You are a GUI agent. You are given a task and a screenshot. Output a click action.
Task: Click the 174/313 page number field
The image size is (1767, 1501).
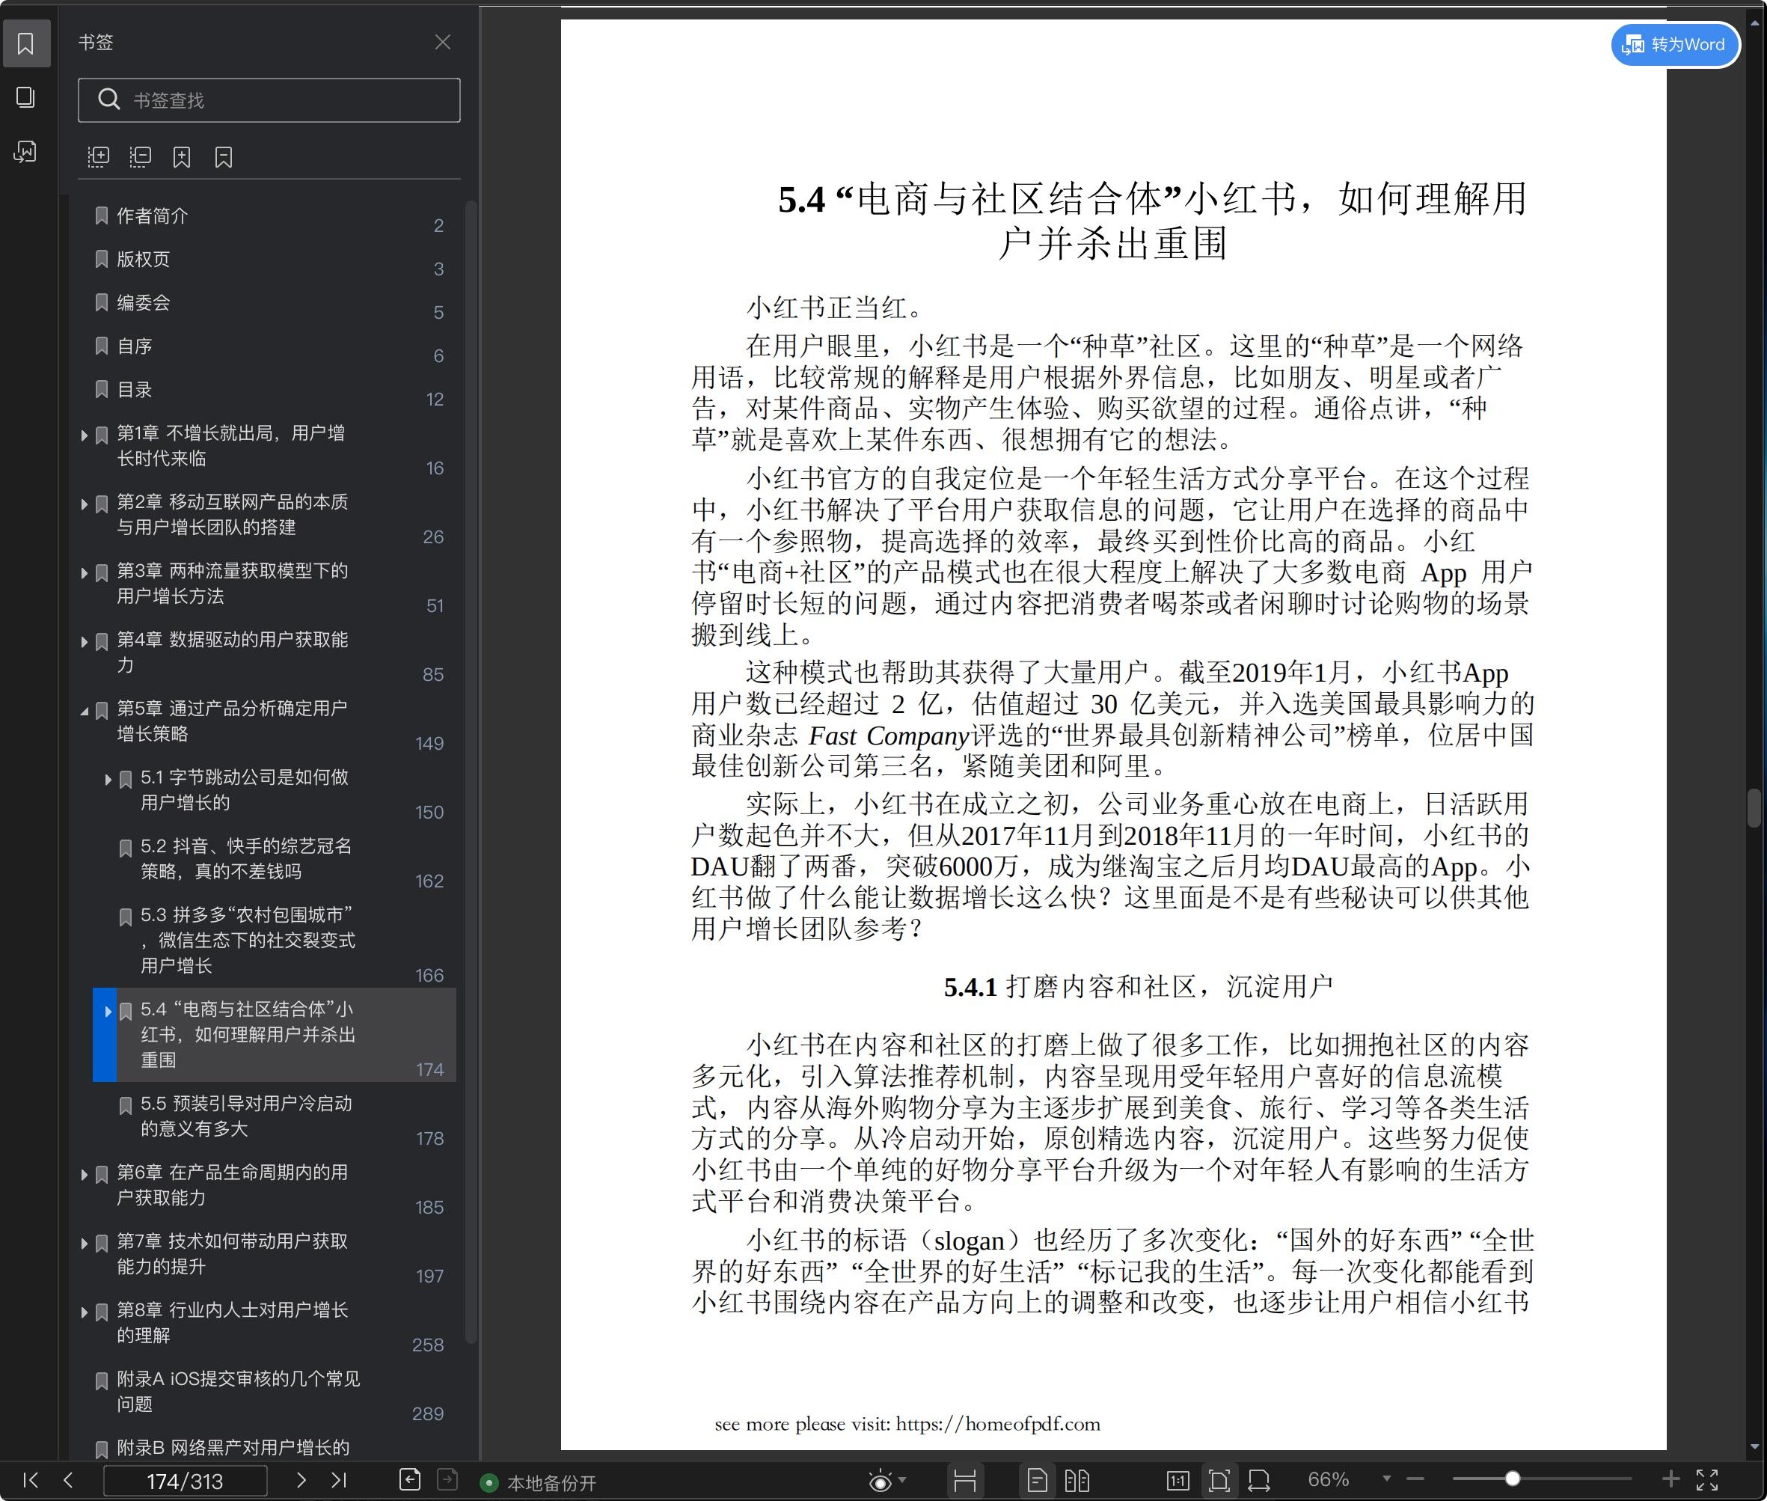point(185,1481)
